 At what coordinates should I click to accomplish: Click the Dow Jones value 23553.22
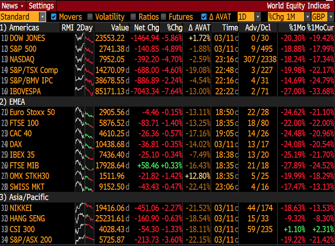(x=110, y=38)
